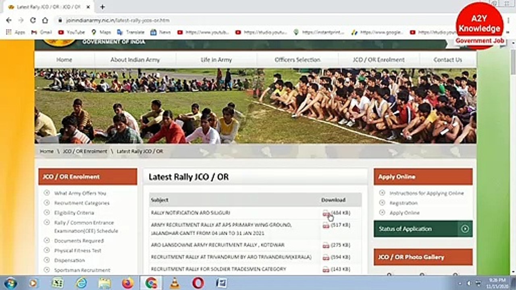
Task: Select the Latest Rally JCO browser tab
Action: (48, 7)
